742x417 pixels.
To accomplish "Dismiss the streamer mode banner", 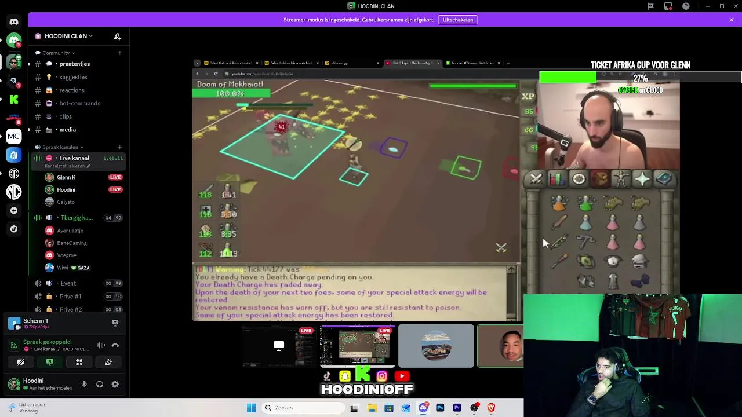I will point(732,20).
